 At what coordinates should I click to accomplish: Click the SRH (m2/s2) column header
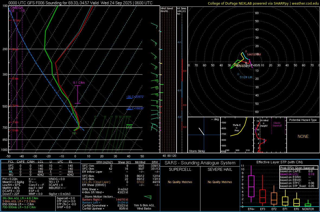tap(104, 162)
